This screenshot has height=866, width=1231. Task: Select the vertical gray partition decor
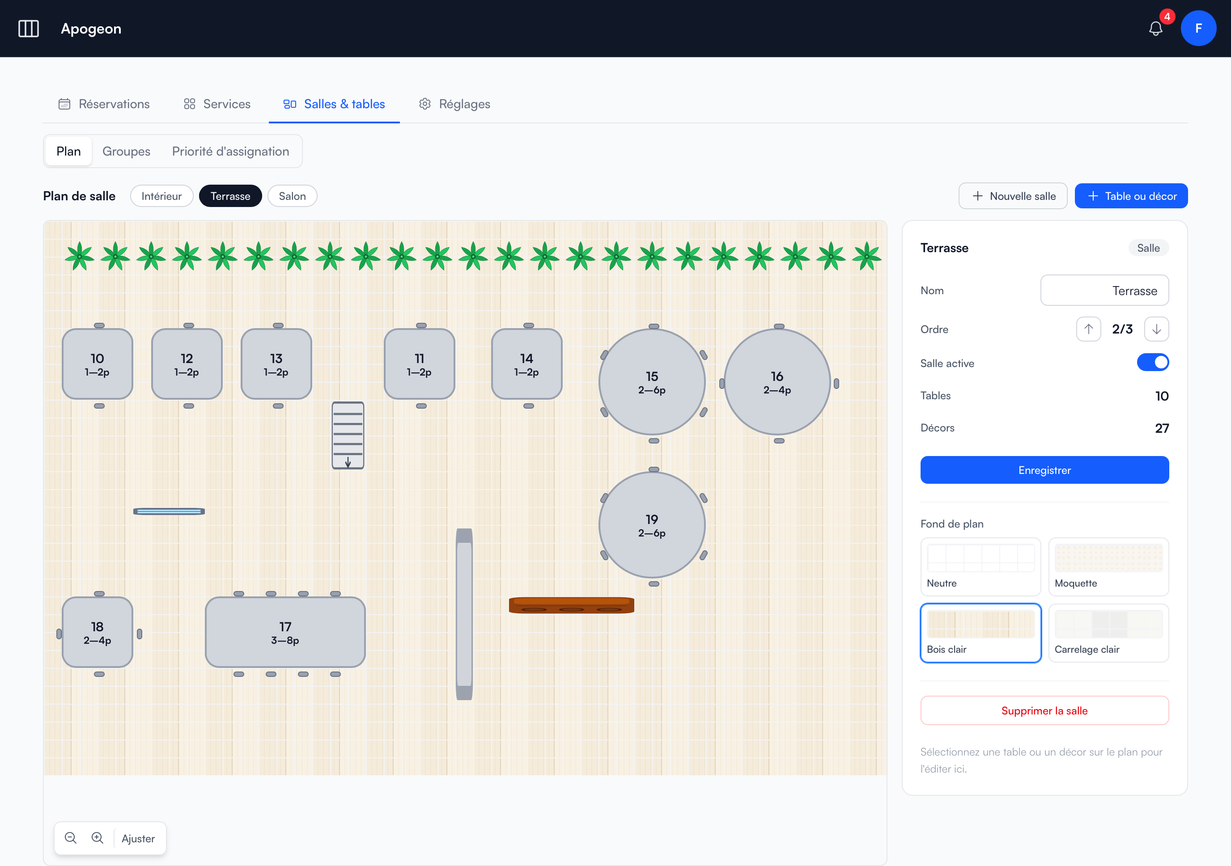(x=464, y=614)
